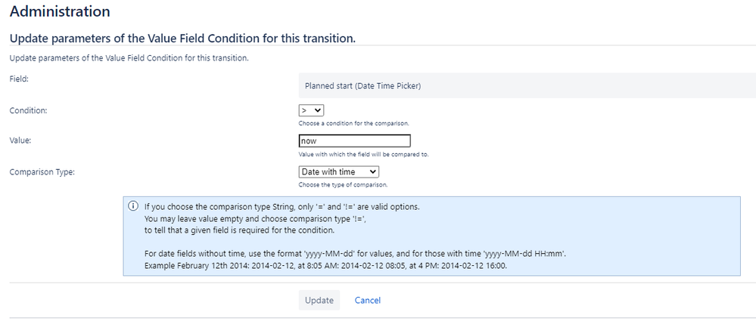
Task: Click the Administration page heading
Action: tap(60, 11)
